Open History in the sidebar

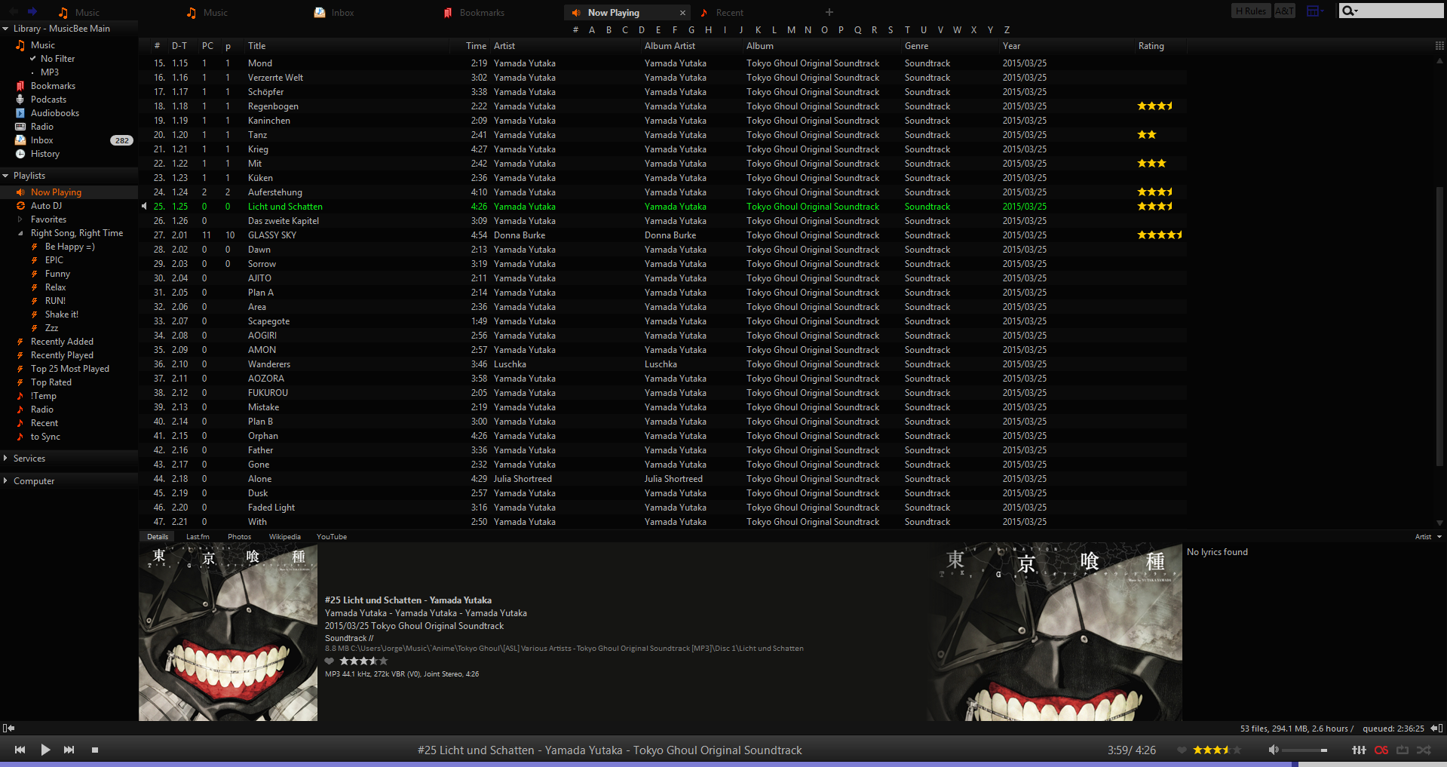(x=44, y=154)
